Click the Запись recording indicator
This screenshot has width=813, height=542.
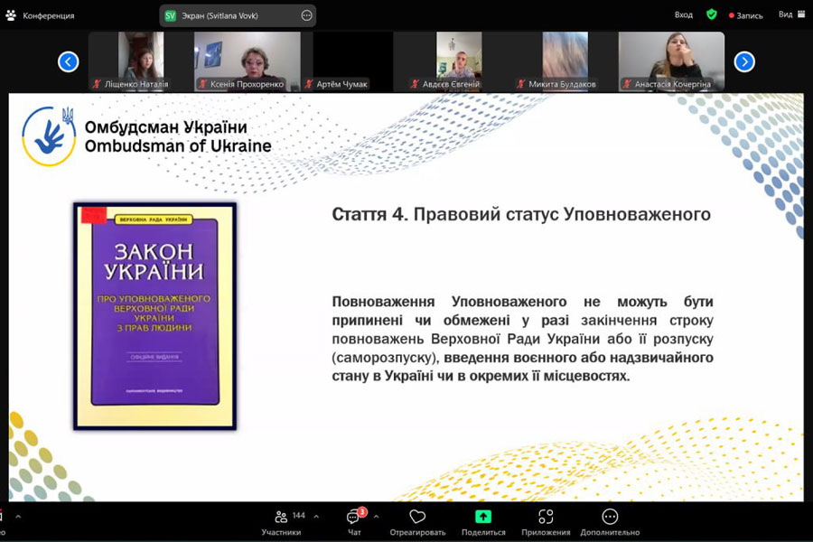(745, 15)
